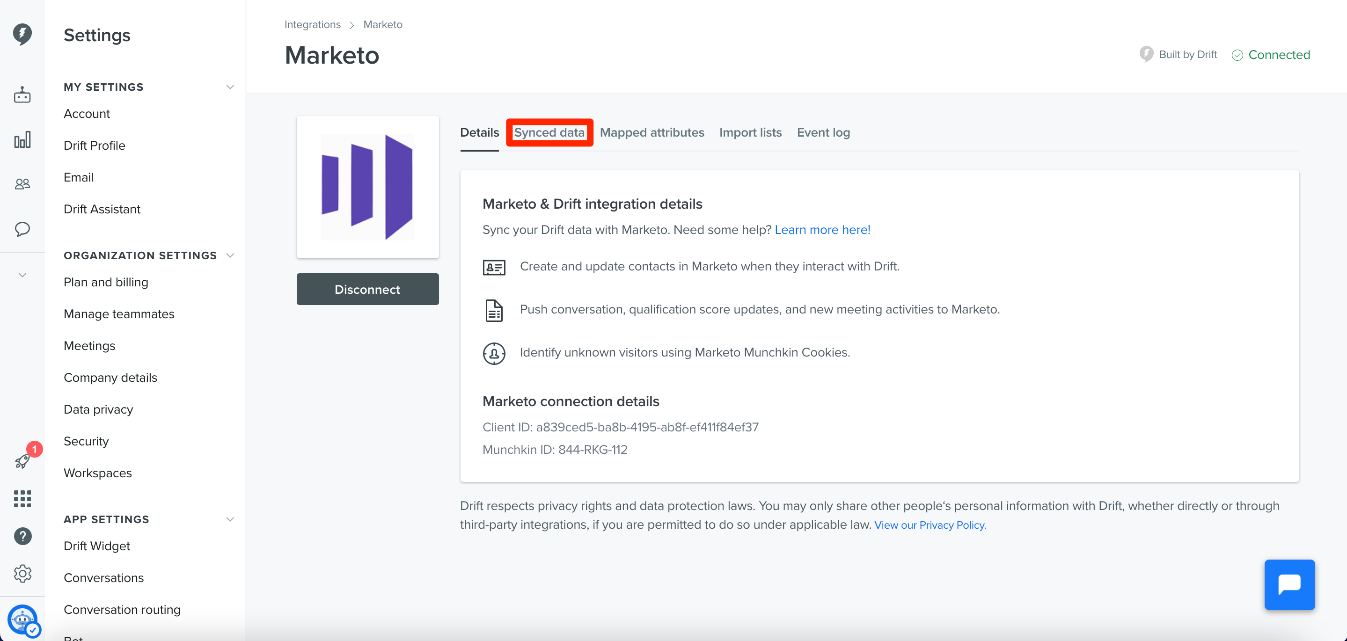
Task: Switch to the Mapped attributes tab
Action: click(x=652, y=132)
